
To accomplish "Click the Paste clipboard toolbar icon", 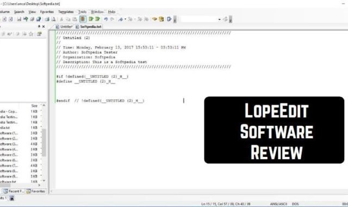I will tap(75, 20).
